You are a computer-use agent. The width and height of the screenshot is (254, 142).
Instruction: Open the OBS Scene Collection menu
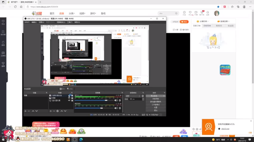click(x=61, y=22)
